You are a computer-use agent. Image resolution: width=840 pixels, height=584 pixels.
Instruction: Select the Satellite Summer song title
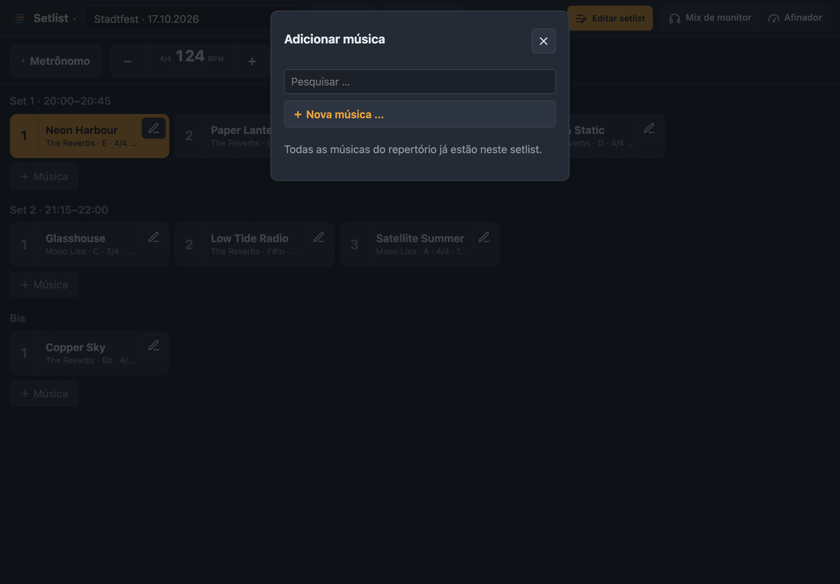pyautogui.click(x=420, y=238)
